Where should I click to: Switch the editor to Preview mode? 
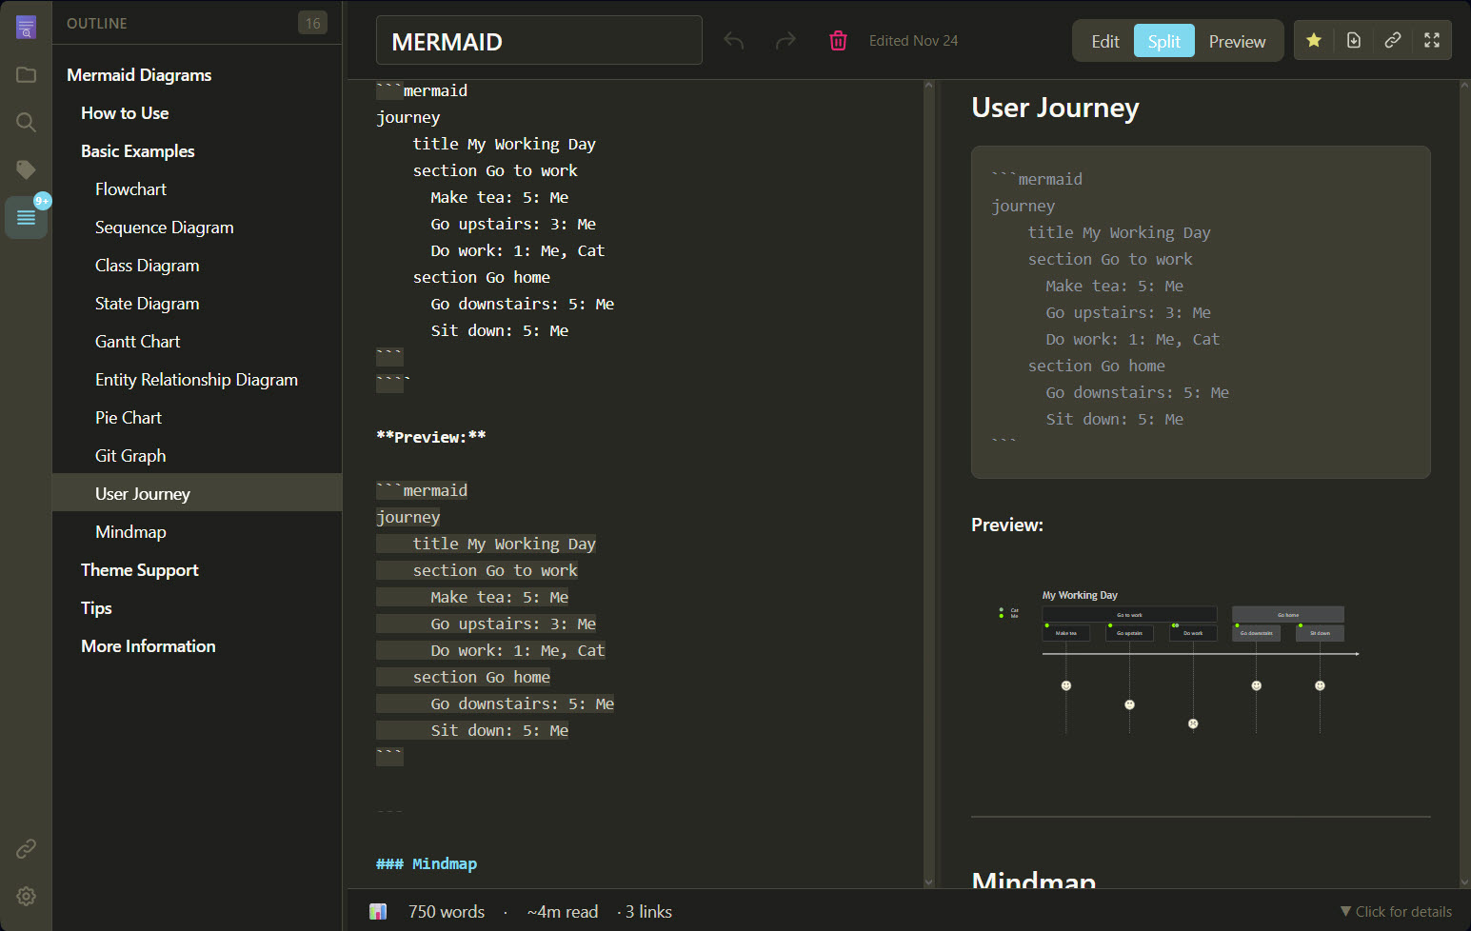(x=1236, y=40)
